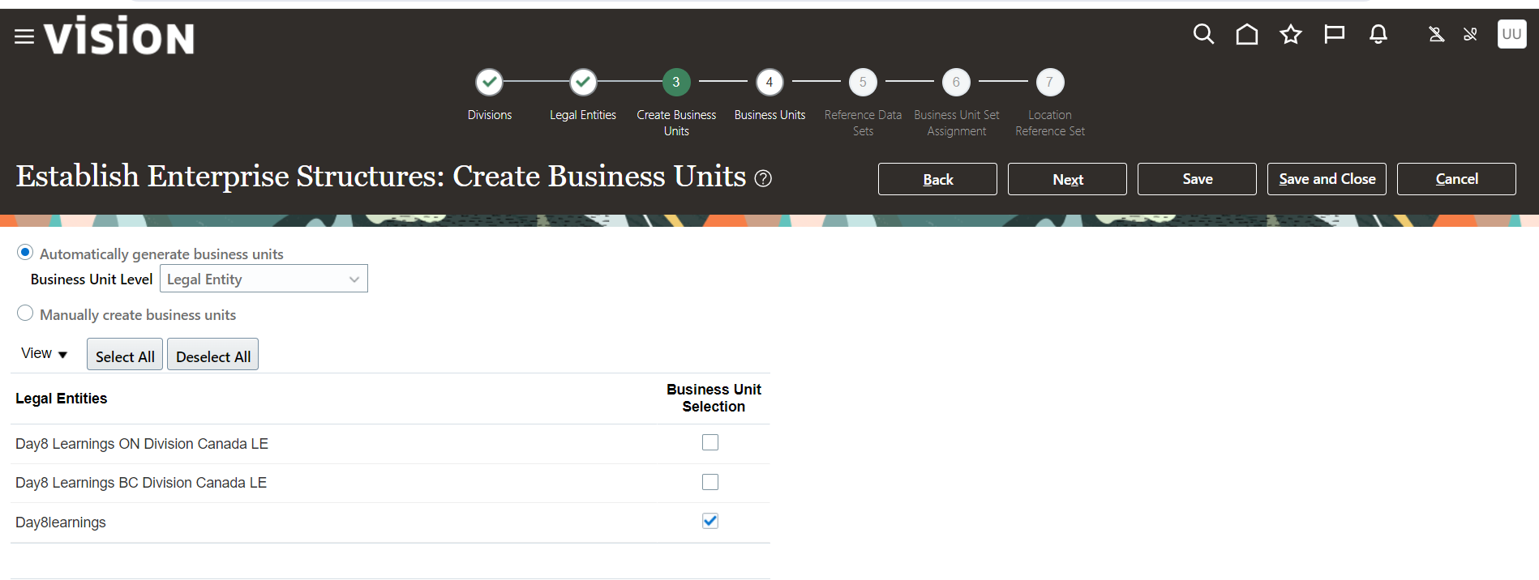Image resolution: width=1539 pixels, height=580 pixels.
Task: Return to the Divisions step
Action: pos(489,83)
